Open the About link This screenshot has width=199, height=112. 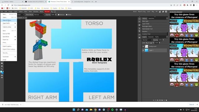pyautogui.click(x=135, y=12)
